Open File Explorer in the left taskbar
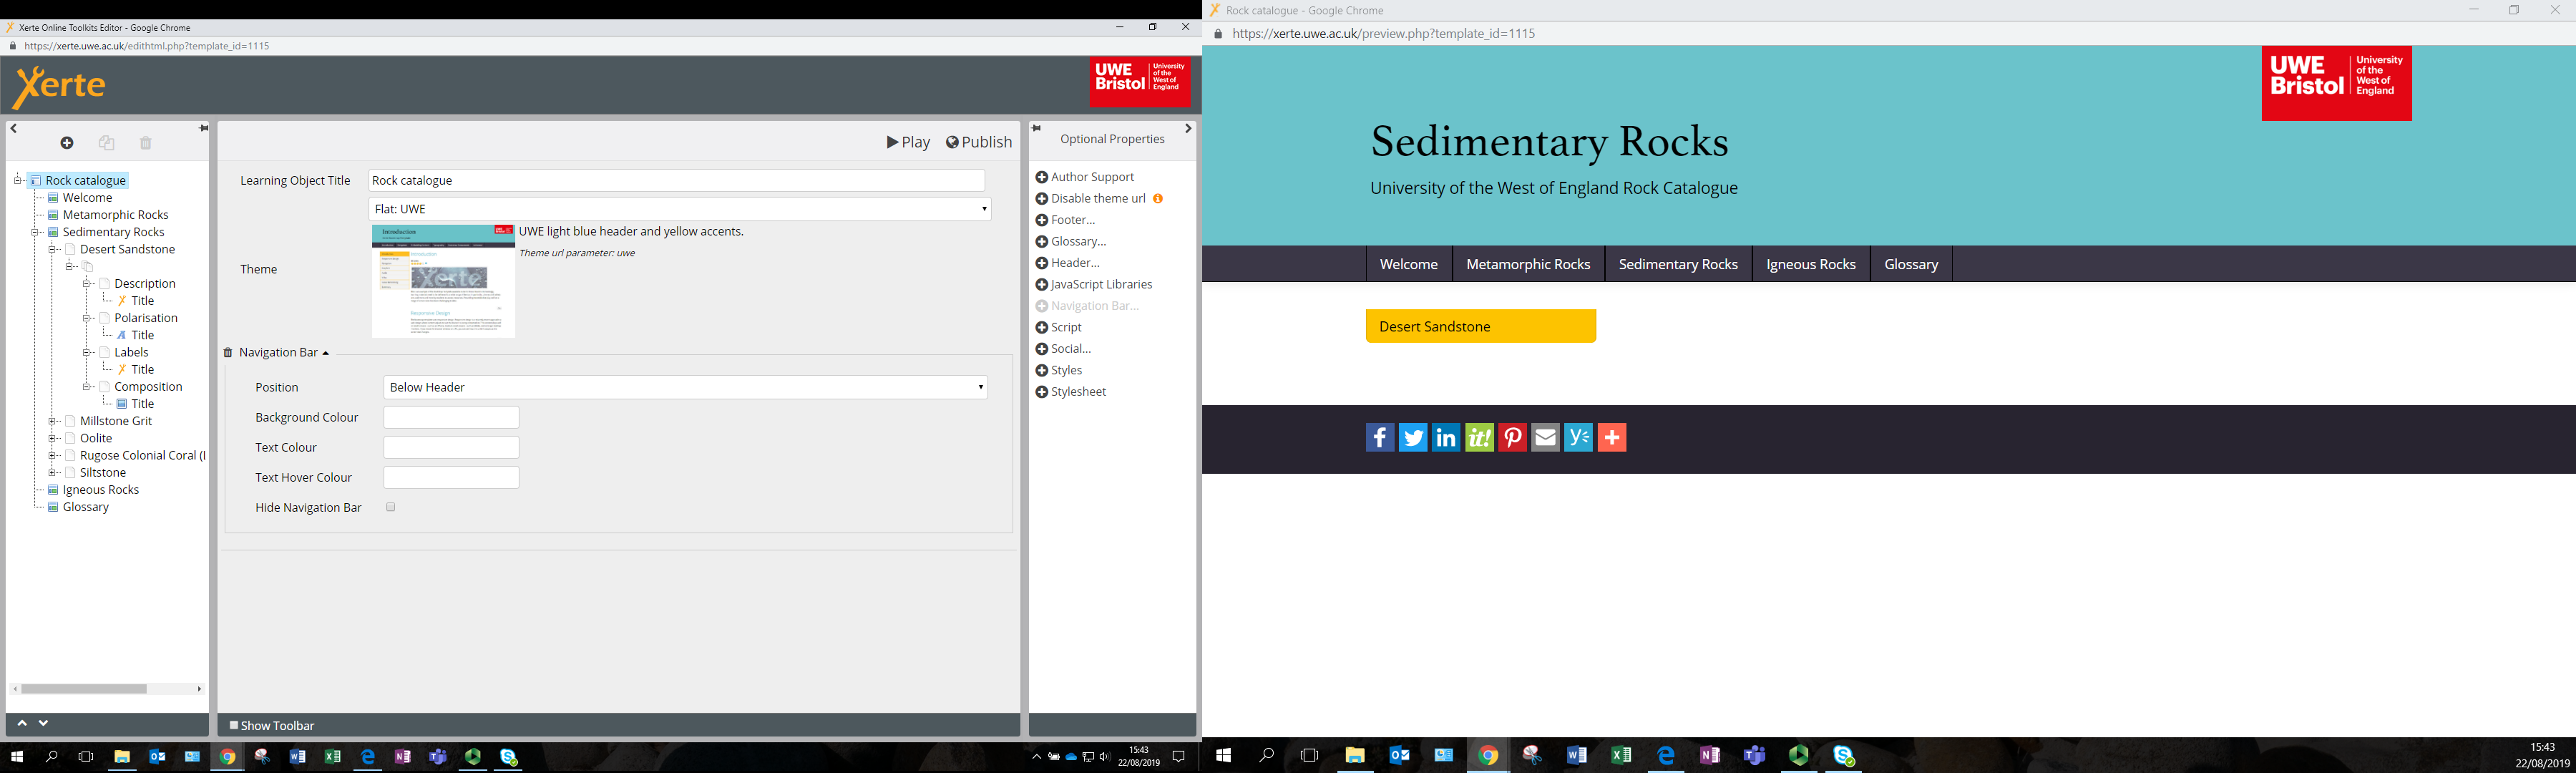The width and height of the screenshot is (2576, 773). [122, 757]
